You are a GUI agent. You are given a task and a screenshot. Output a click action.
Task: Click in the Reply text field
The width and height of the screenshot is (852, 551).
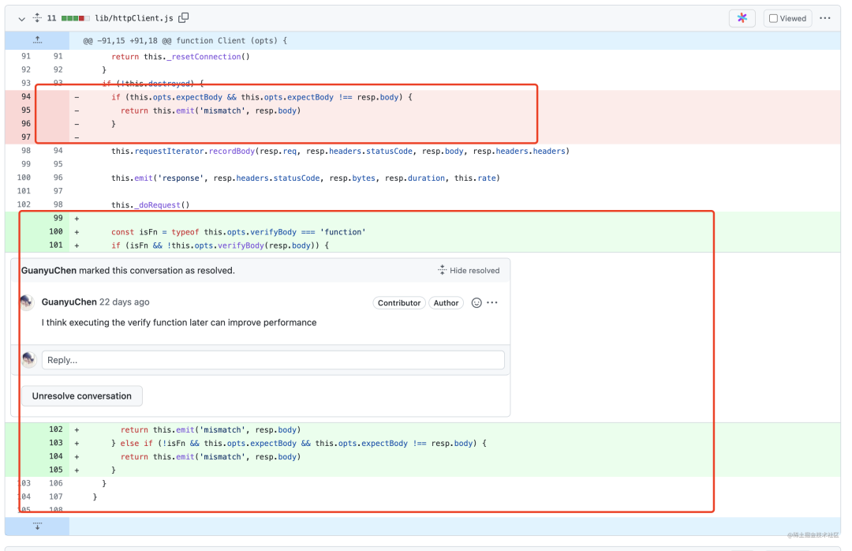(272, 360)
